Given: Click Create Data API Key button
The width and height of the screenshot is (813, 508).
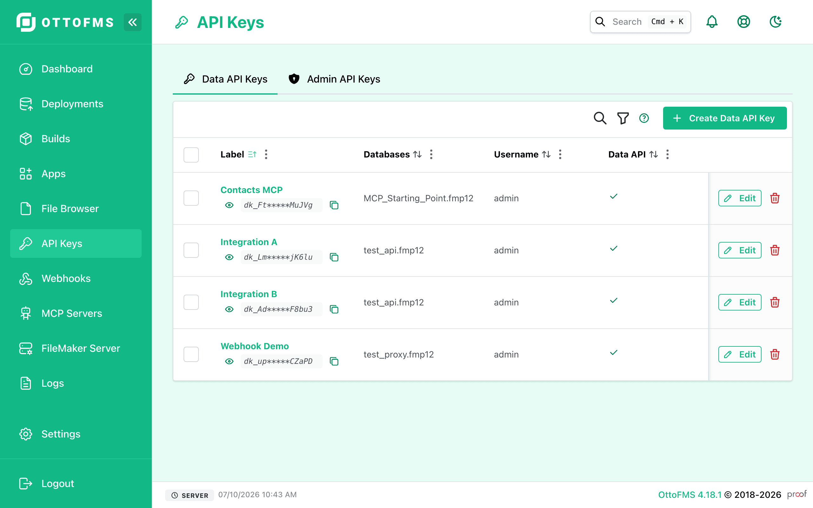Looking at the screenshot, I should [725, 118].
